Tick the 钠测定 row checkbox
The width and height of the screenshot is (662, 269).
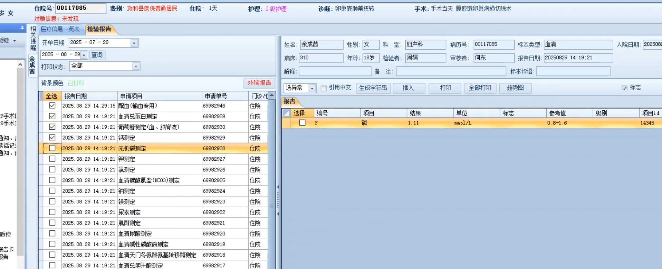click(x=52, y=191)
